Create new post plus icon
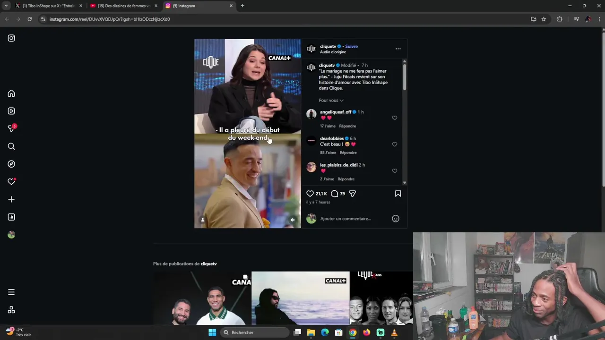This screenshot has width=605, height=340. [11, 199]
